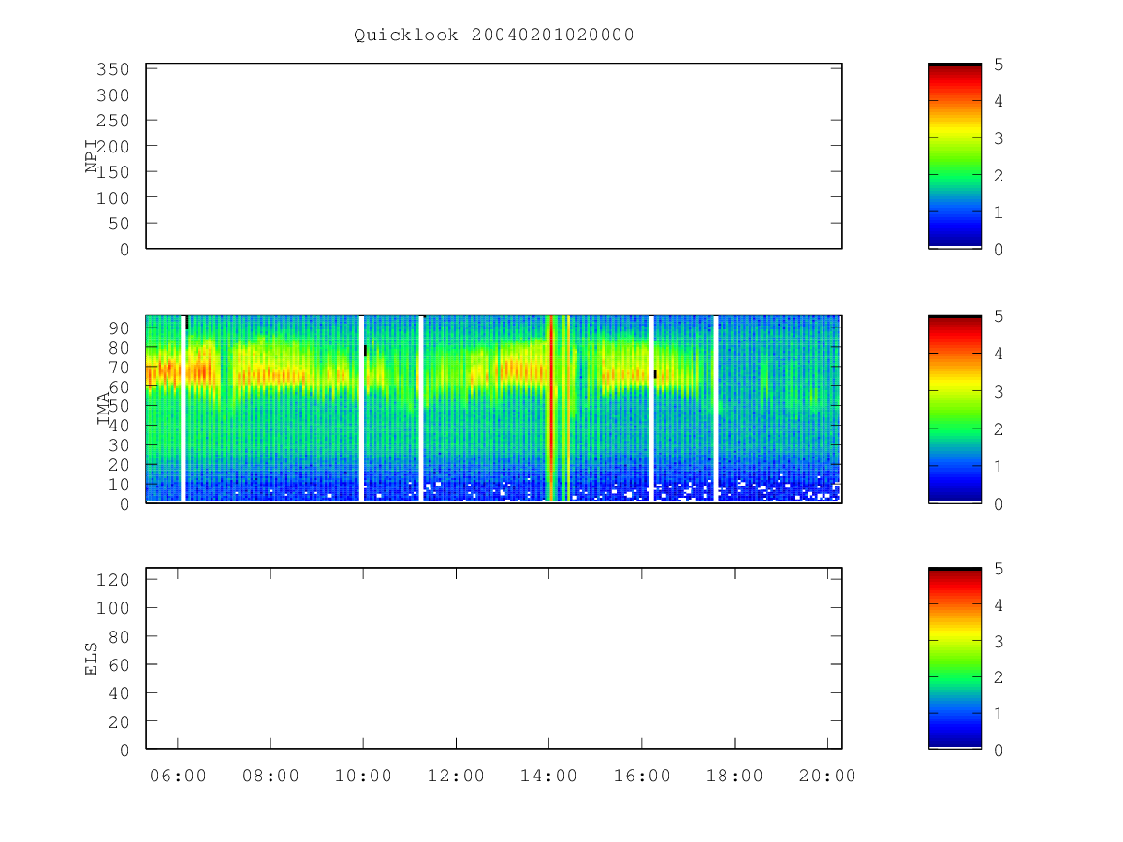Click the 06:00 time axis label
Image resolution: width=1123 pixels, height=842 pixels.
(x=178, y=776)
